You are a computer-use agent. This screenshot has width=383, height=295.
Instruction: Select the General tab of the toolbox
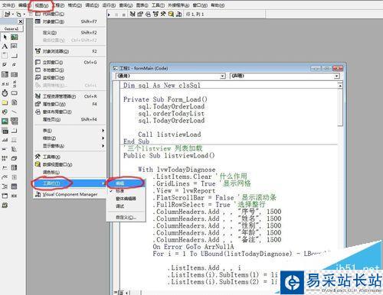[11, 28]
